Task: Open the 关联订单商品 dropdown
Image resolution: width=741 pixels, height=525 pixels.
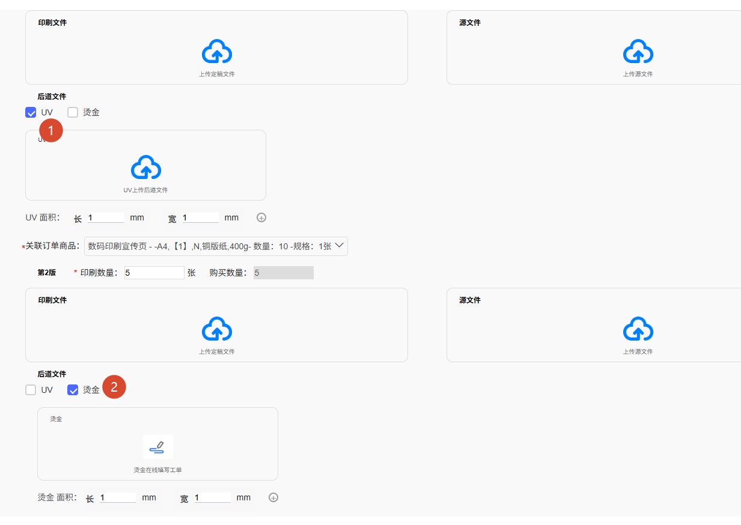Action: tap(216, 246)
